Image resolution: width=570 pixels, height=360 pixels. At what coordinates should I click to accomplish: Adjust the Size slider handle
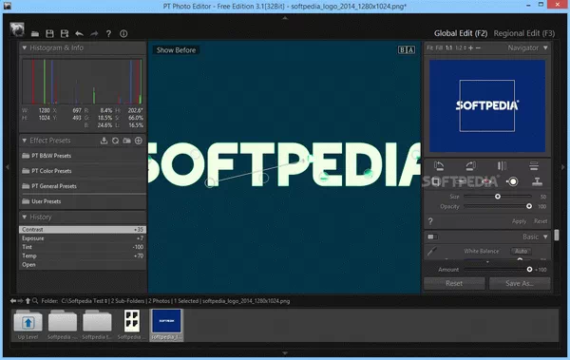498,197
